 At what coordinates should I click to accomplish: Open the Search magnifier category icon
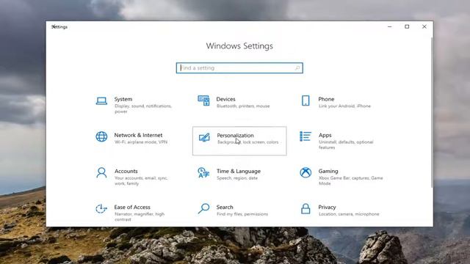[203, 208]
